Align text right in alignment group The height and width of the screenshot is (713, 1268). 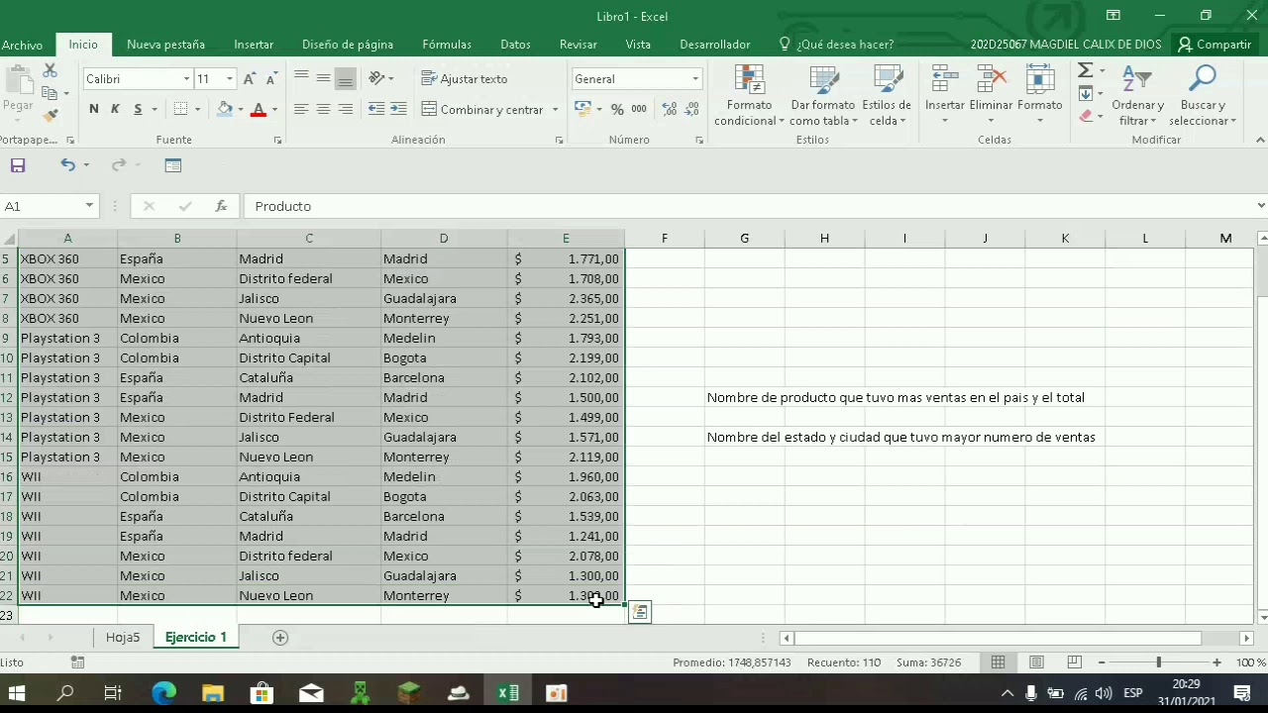pos(345,109)
